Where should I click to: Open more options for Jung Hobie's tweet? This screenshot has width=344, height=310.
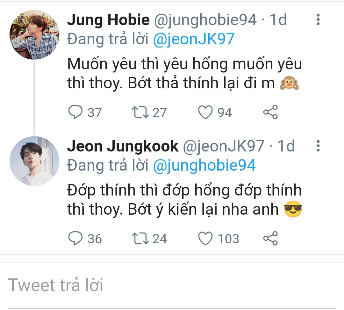point(318,20)
